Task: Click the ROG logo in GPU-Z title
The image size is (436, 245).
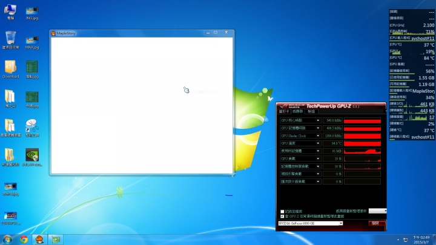Action: tap(283, 106)
